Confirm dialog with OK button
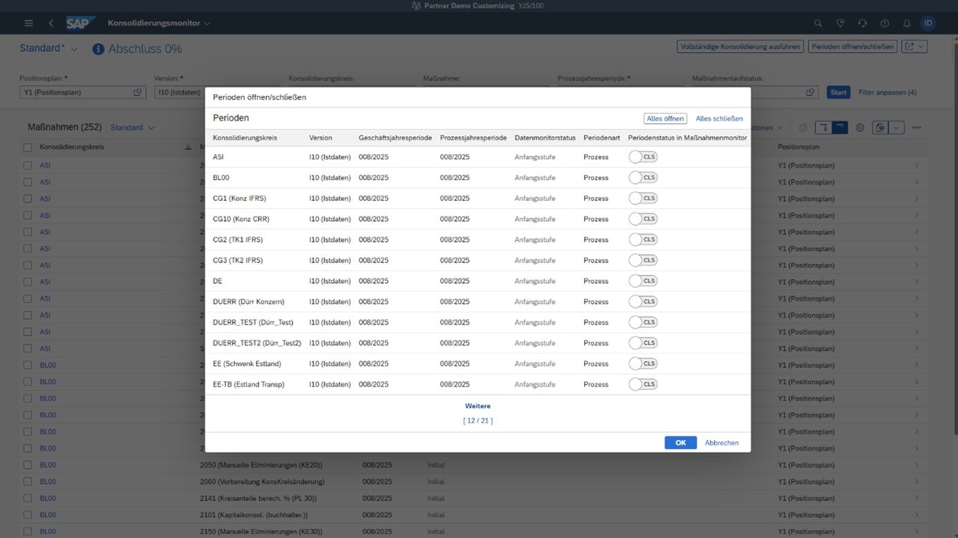The image size is (958, 538). tap(680, 443)
